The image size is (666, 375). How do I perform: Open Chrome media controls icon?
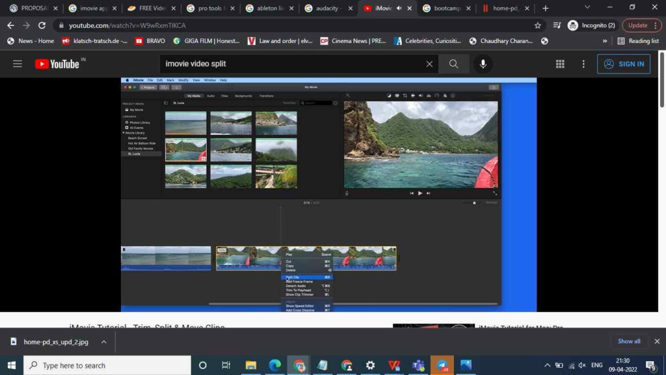557,25
